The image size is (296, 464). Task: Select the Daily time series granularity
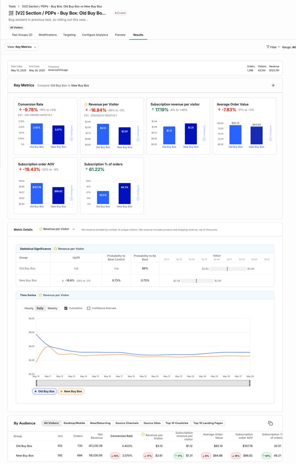[x=40, y=308]
